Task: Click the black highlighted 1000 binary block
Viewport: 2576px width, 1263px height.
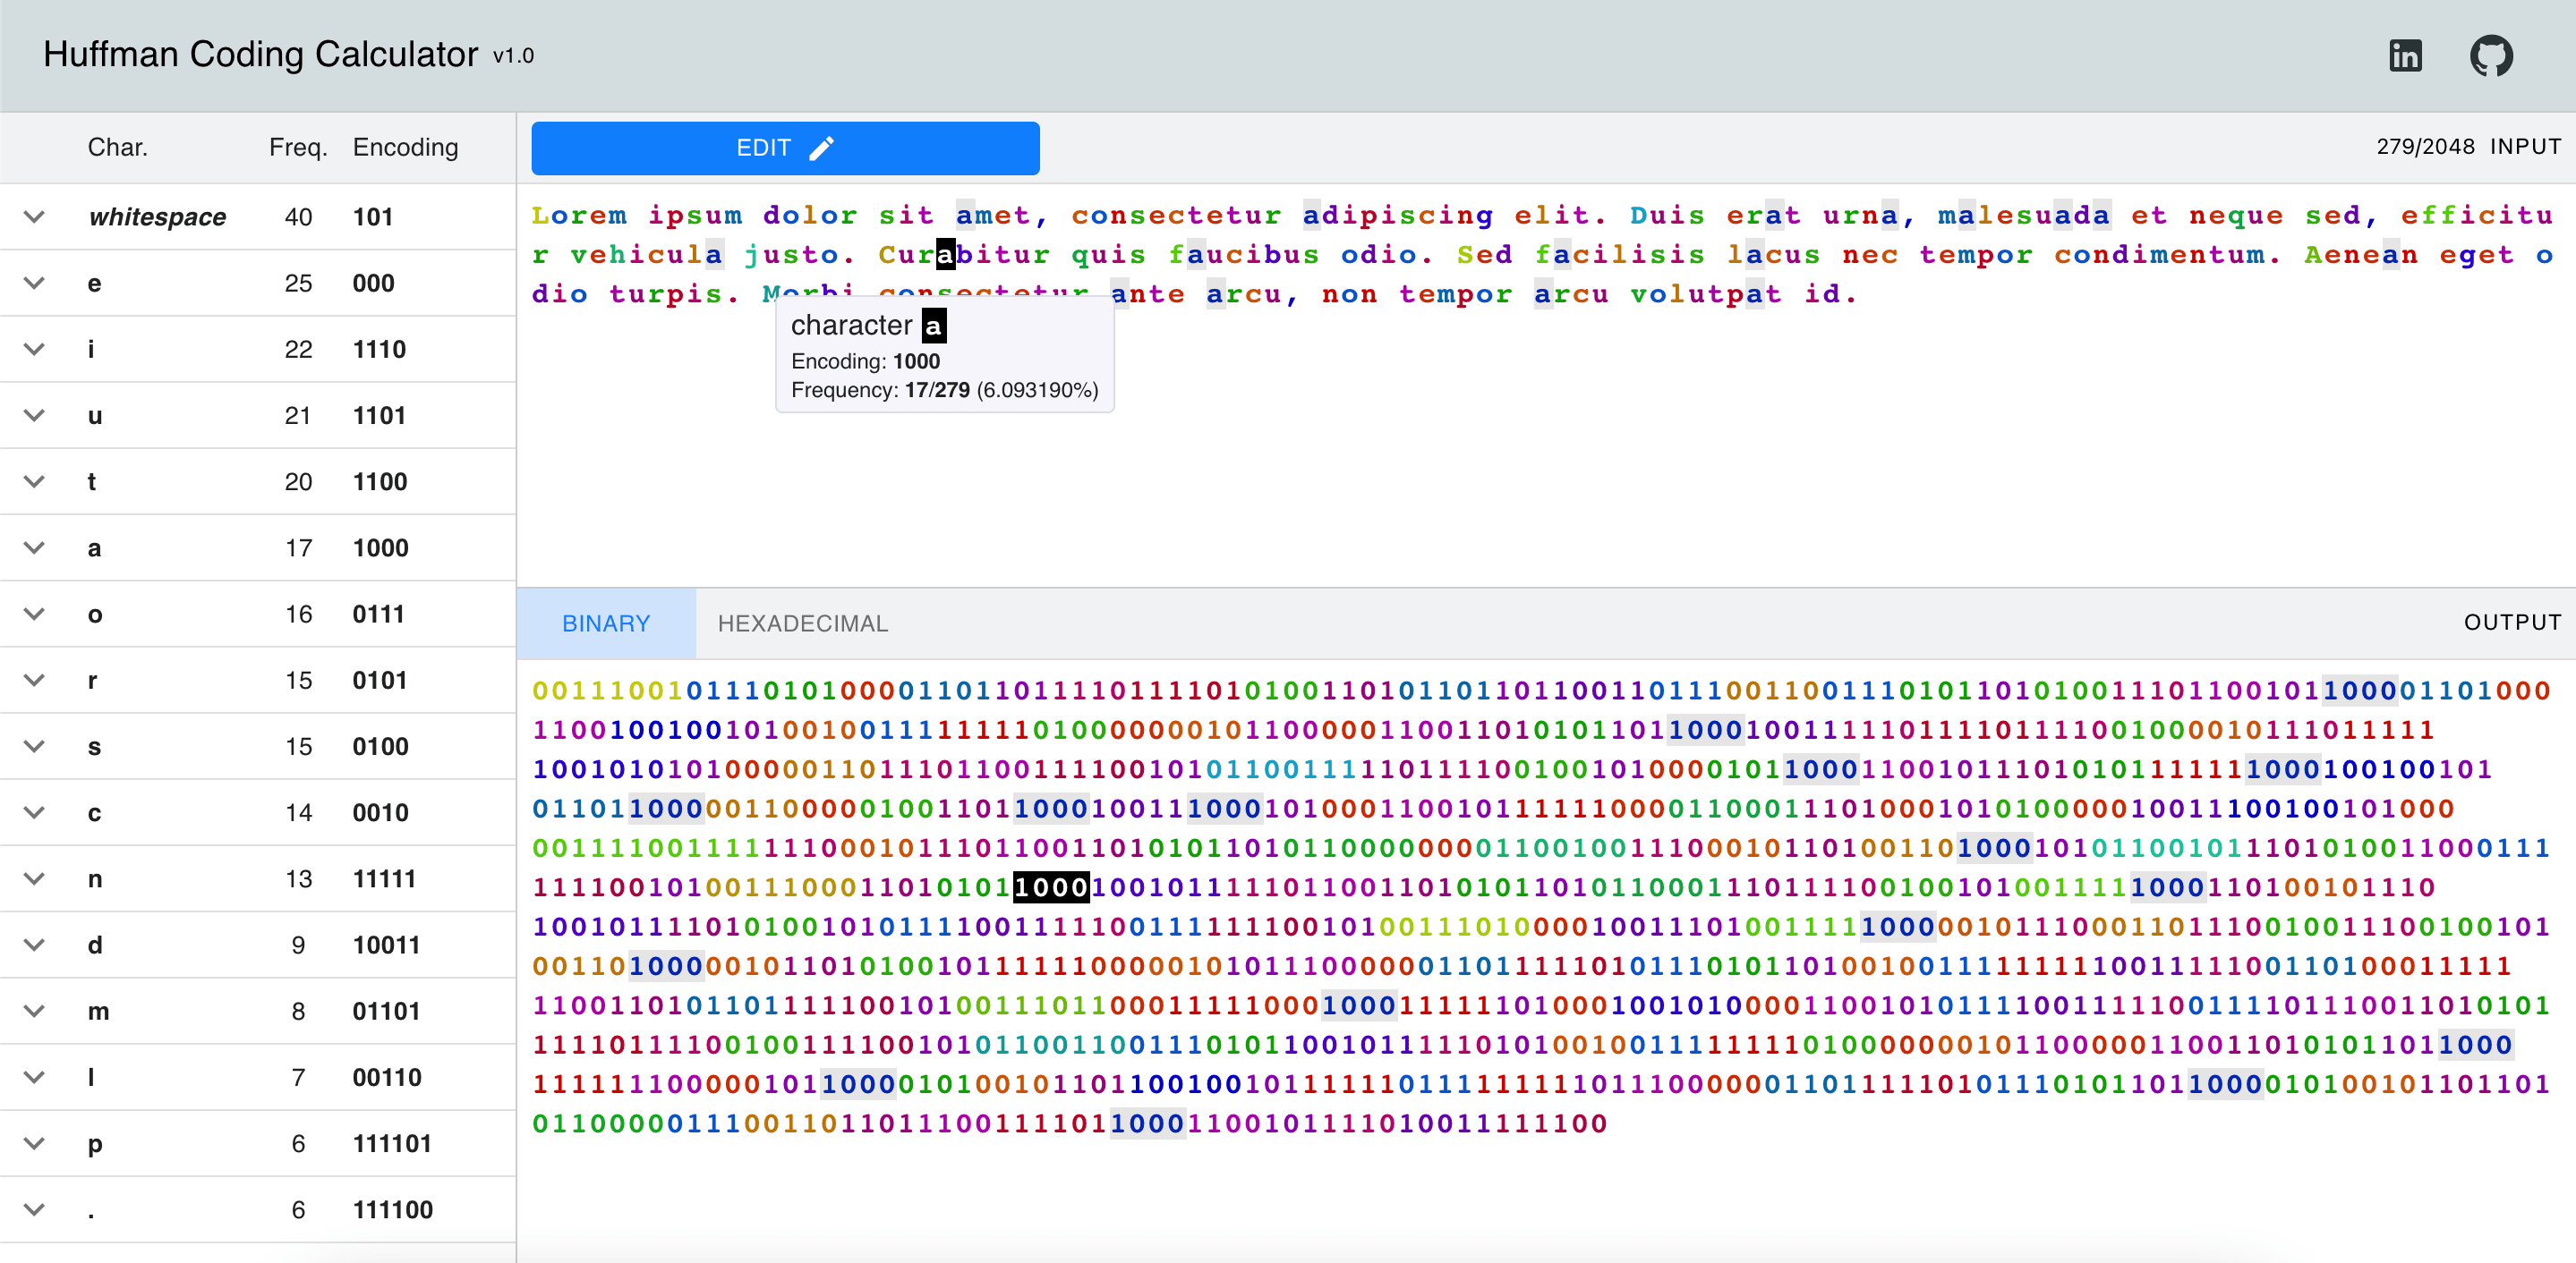Action: point(1051,887)
